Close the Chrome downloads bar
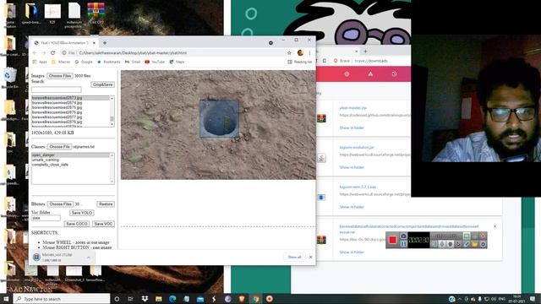The width and height of the screenshot is (541, 304). tap(310, 257)
